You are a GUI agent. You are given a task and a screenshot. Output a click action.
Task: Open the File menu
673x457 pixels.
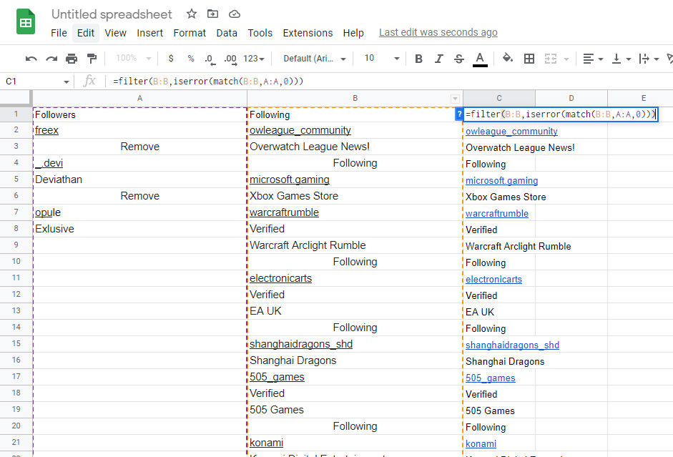pyautogui.click(x=59, y=33)
